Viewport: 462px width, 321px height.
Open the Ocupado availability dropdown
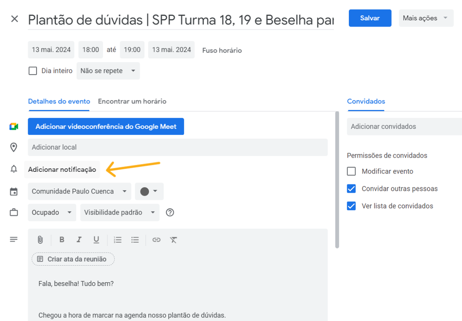[x=52, y=212]
